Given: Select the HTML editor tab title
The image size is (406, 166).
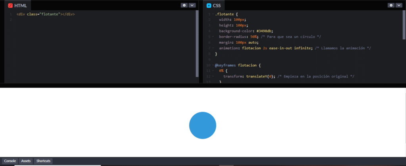Looking at the screenshot, I should 20,6.
